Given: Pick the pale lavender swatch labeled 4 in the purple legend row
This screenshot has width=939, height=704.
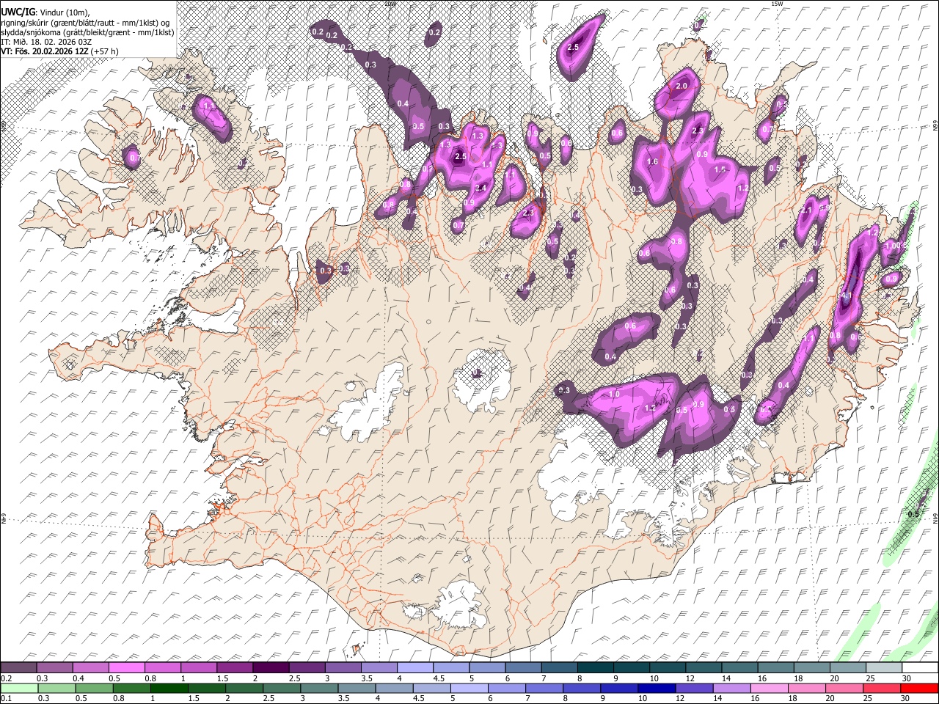Looking at the screenshot, I should pos(414,668).
